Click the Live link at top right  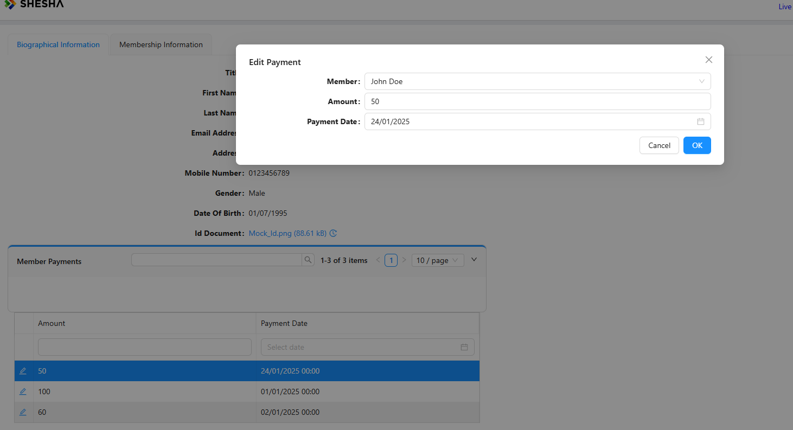(785, 7)
